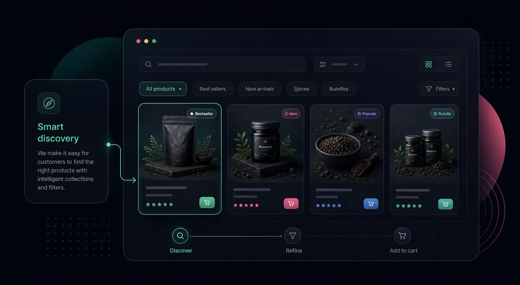520x285 pixels.
Task: Add the New jar product to cart (pink cart button)
Action: [x=291, y=204]
